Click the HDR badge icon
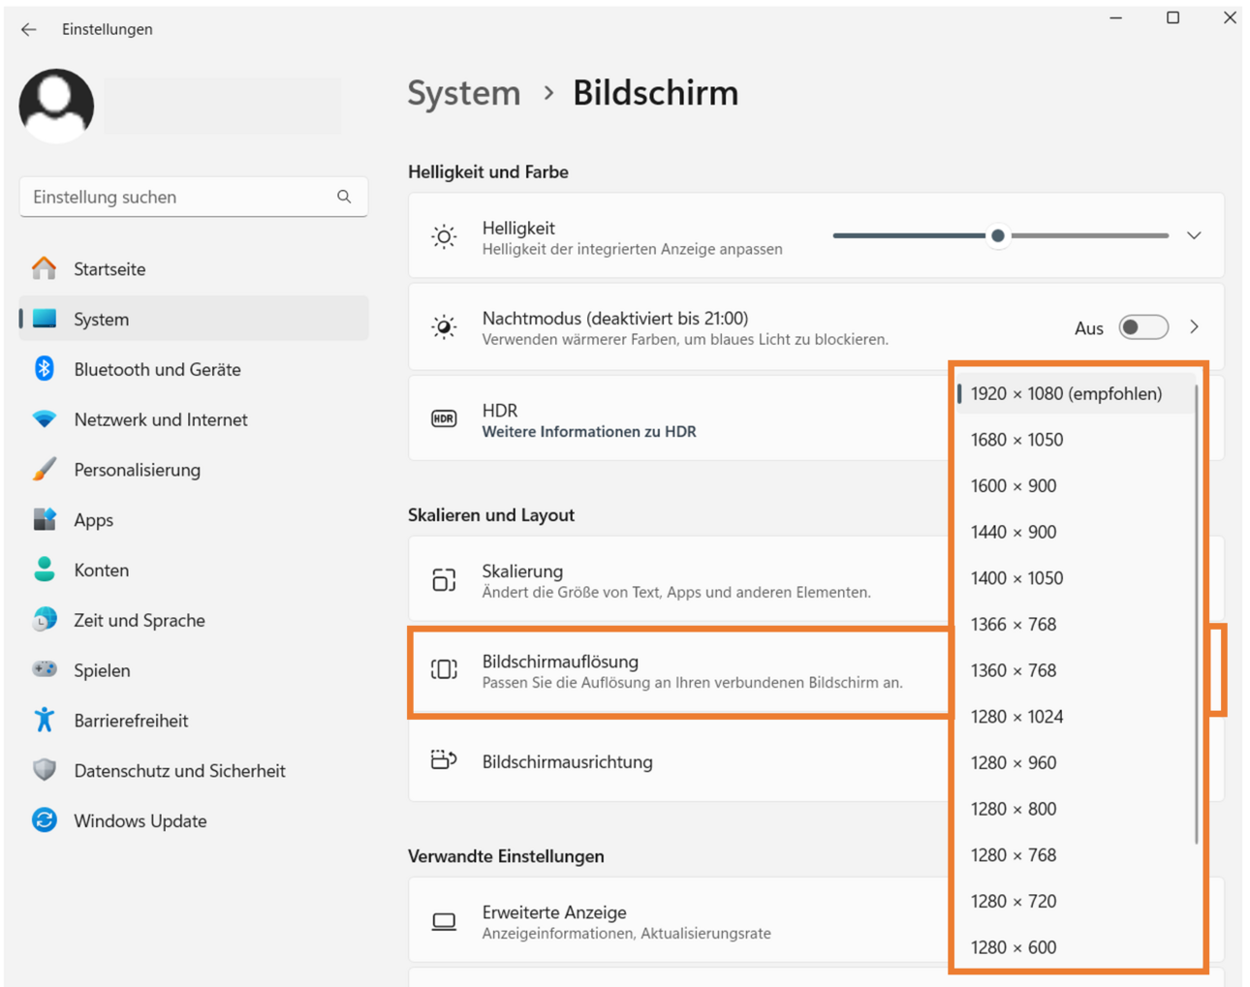Screen dimensions: 1250x987 click(x=444, y=418)
